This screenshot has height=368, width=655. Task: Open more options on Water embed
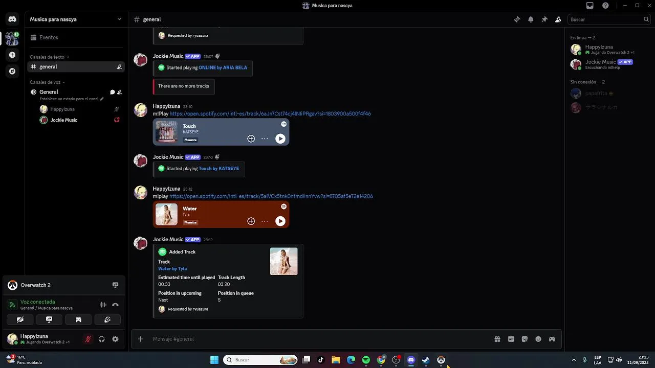(265, 221)
